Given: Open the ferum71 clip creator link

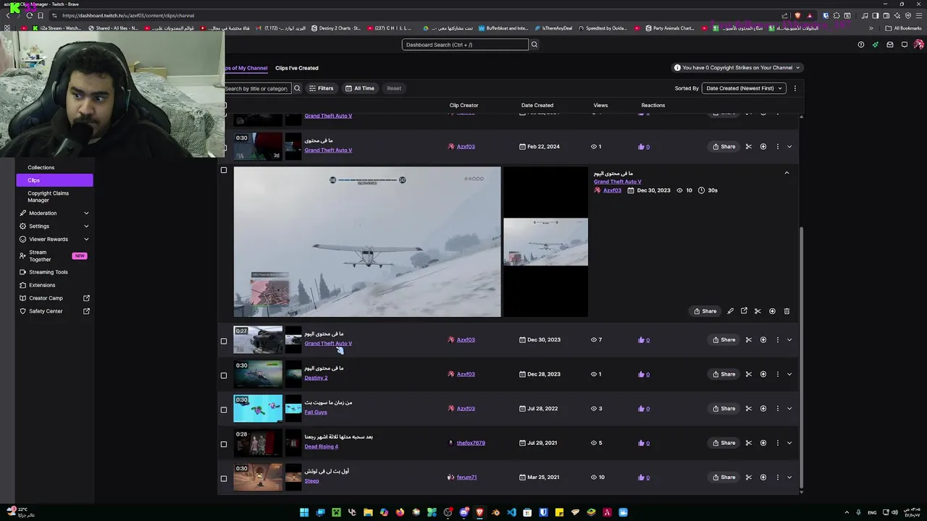Looking at the screenshot, I should coord(466,478).
